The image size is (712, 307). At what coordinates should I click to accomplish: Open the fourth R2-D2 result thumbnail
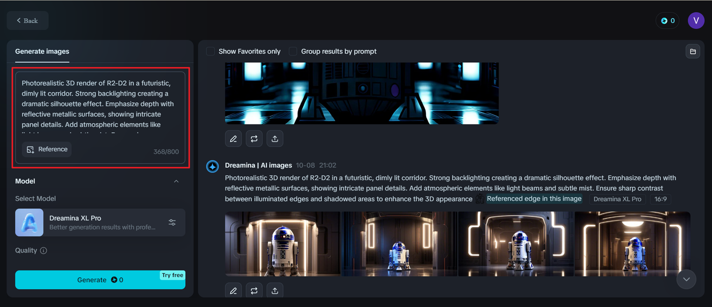[632, 244]
